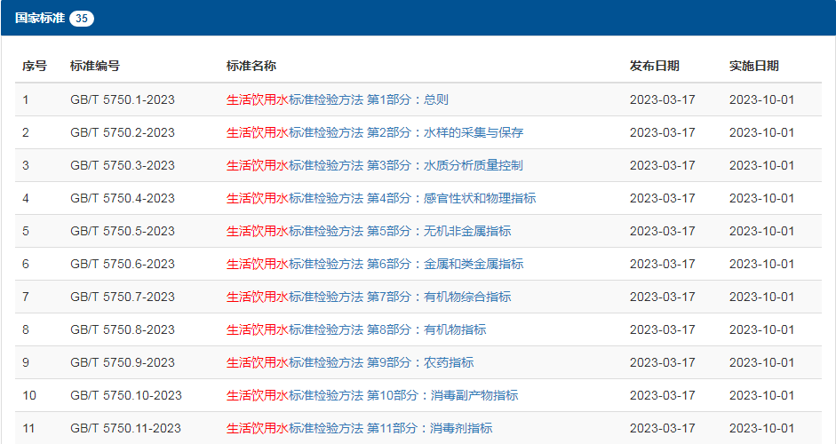Open standard 生活饮用水标准检验方法 第1部分：总则
The height and width of the screenshot is (444, 836).
click(338, 99)
